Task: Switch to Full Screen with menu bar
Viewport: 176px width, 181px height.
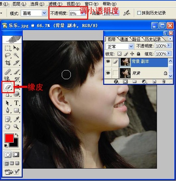Action: 12,163
